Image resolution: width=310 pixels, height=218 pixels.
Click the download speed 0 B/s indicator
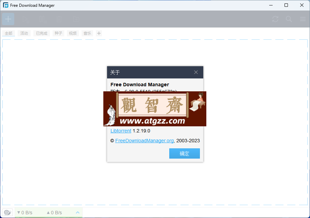point(25,213)
